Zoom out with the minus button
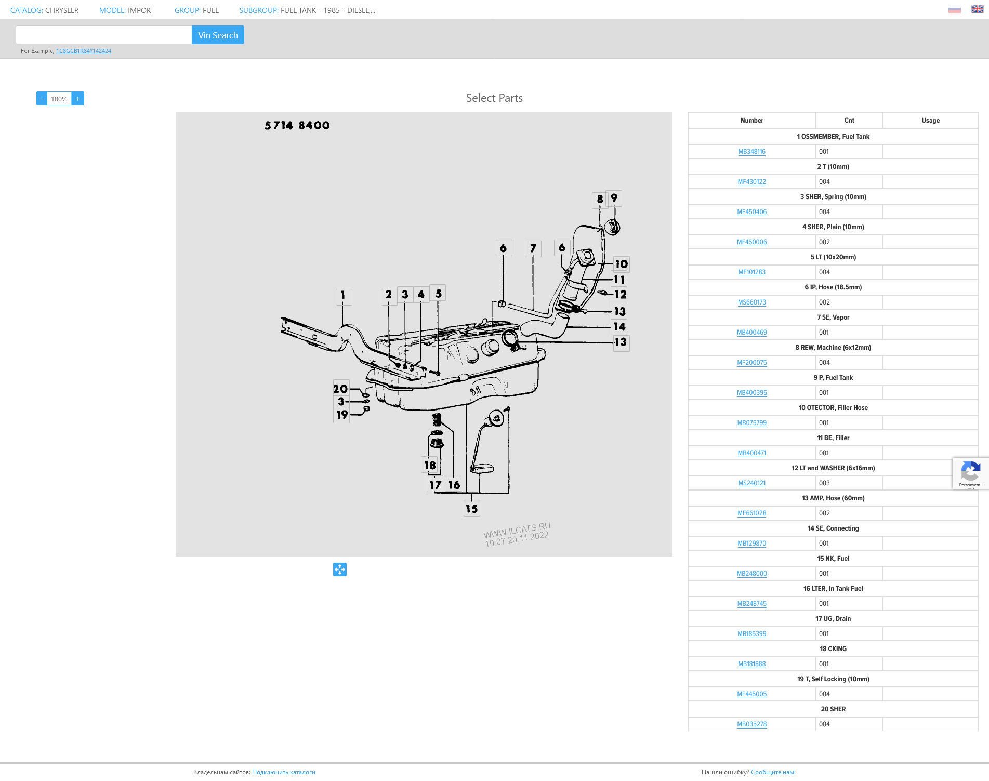This screenshot has width=989, height=781. [42, 99]
